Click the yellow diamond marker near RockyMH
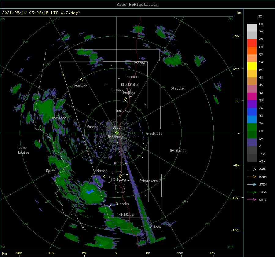Image resolution: width=275 pixels, height=257 pixels. 82,80
